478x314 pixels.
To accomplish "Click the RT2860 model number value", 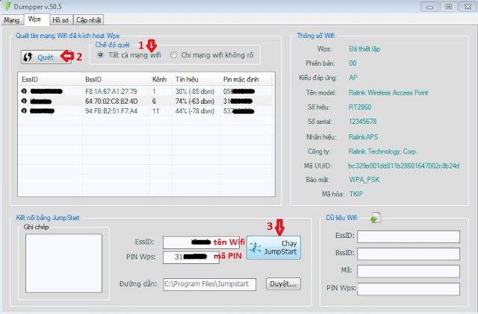I will tap(360, 107).
